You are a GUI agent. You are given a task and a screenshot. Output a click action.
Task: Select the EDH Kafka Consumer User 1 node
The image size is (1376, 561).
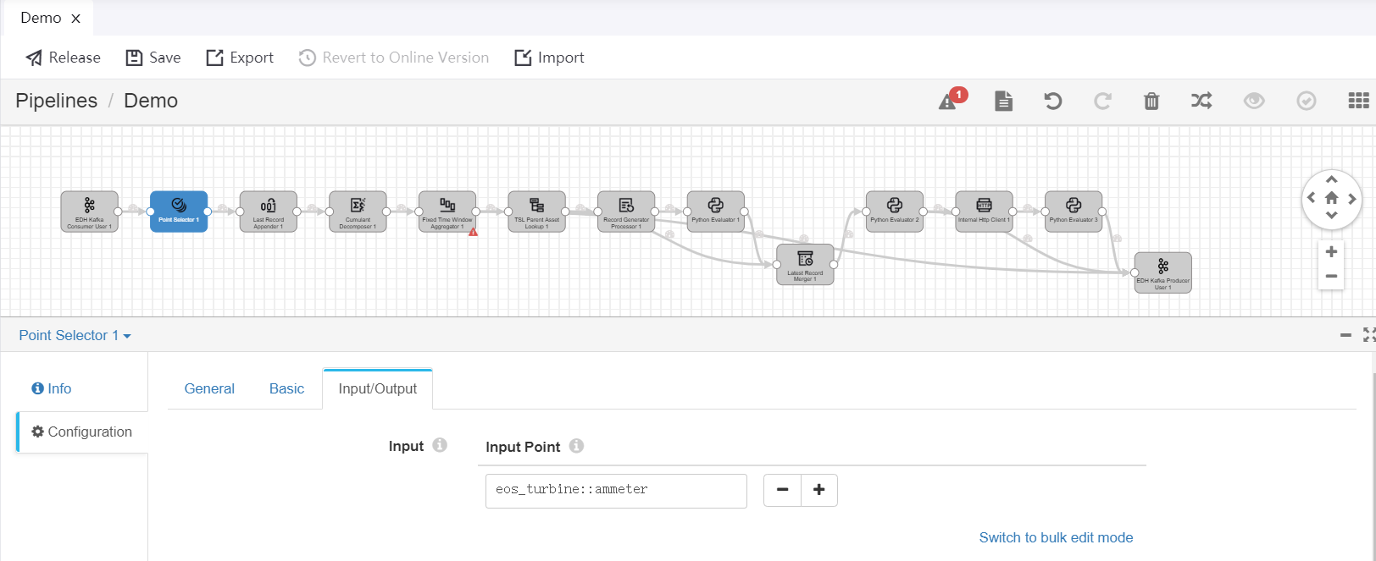click(x=89, y=212)
